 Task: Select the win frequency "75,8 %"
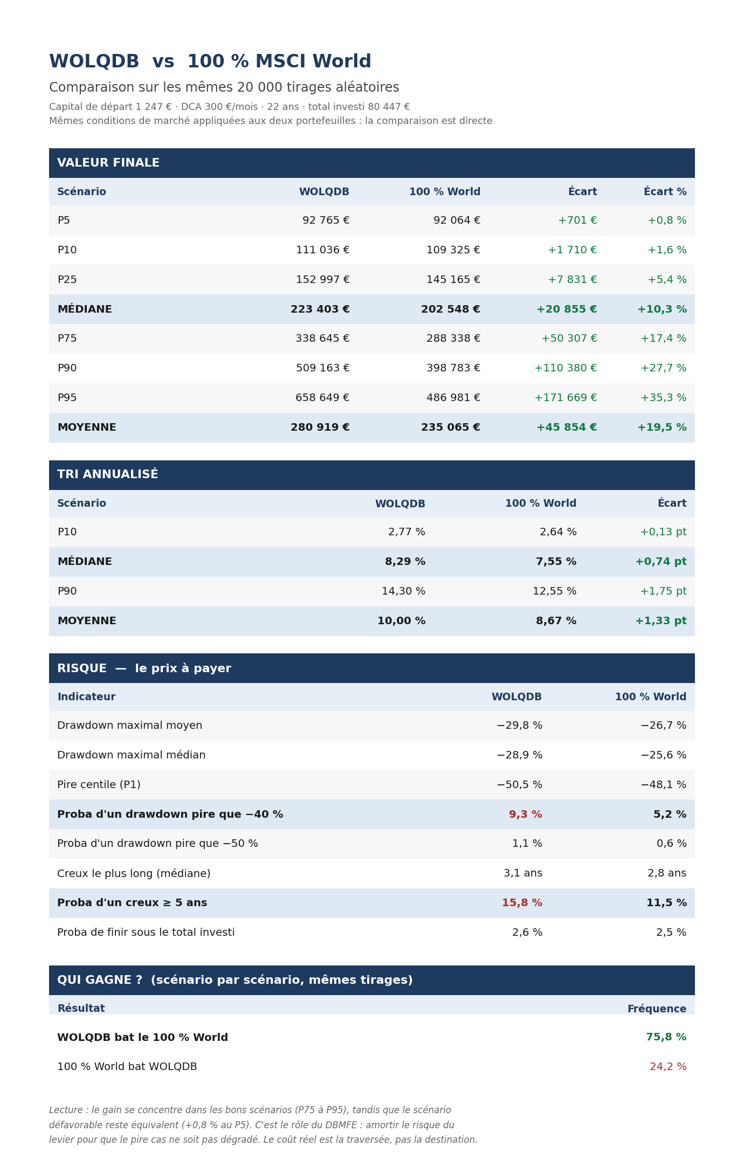tap(666, 1037)
